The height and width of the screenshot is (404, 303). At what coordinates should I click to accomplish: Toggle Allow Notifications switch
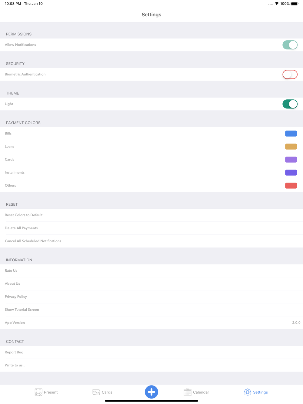pyautogui.click(x=290, y=45)
